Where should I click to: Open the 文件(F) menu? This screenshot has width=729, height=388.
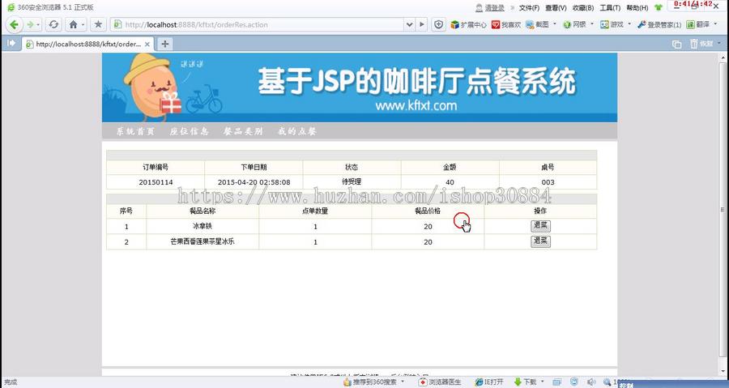pyautogui.click(x=529, y=8)
